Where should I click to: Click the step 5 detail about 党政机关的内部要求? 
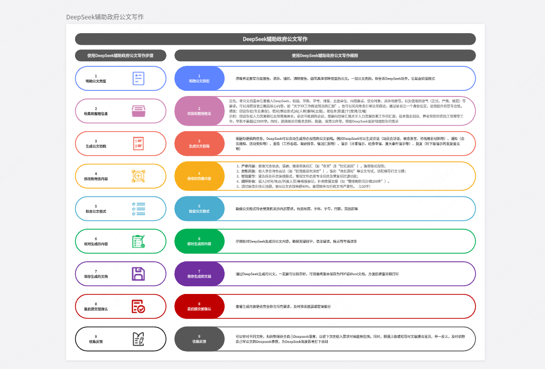coord(297,209)
